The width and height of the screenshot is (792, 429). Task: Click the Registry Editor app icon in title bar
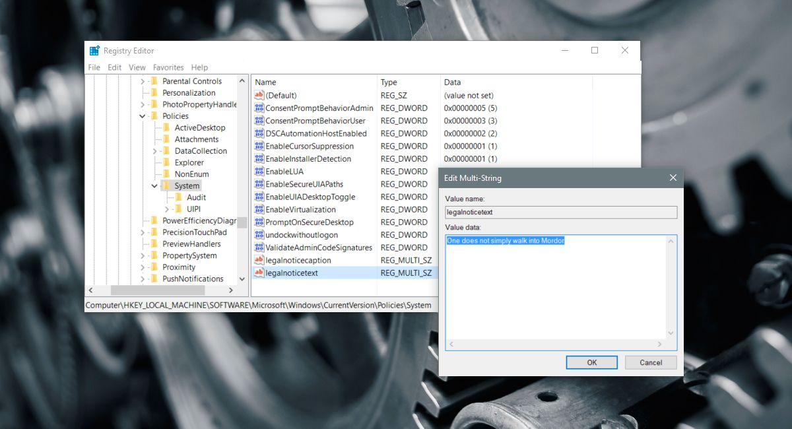[94, 51]
